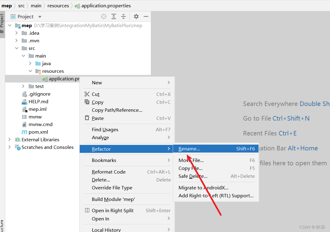This screenshot has height=232, width=330.
Task: Choose Move File... in submenu
Action: [216, 160]
